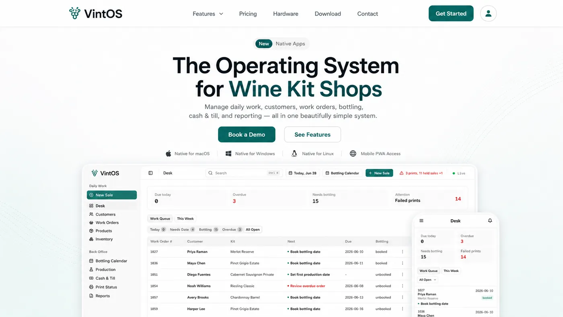
Task: Select the All Open filter chip in desktop app
Action: [253, 230]
